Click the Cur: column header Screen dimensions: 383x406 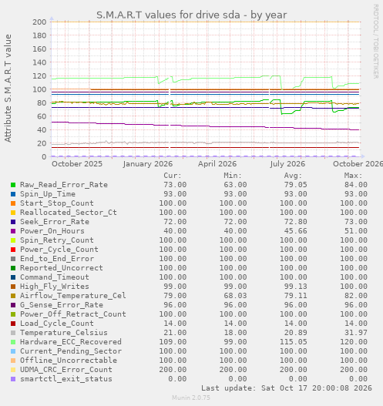click(173, 176)
